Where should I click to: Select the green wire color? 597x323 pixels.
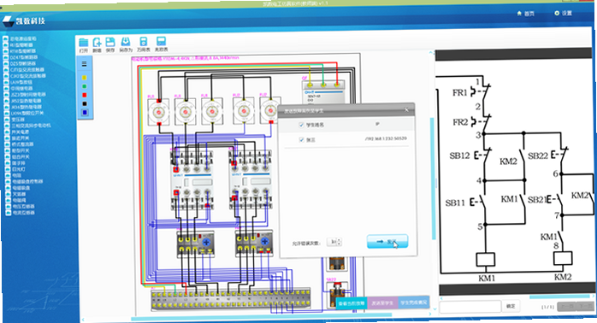click(x=84, y=86)
